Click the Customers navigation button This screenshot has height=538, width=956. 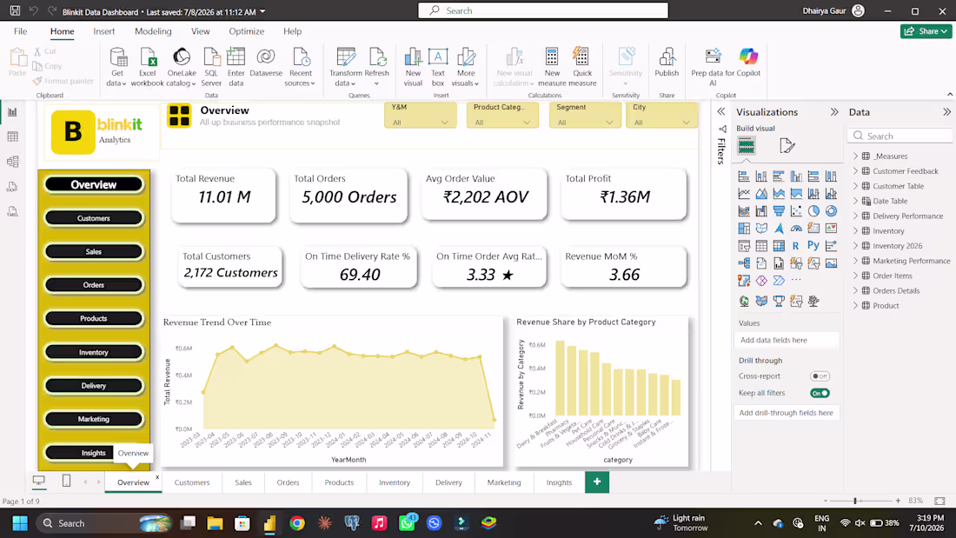(x=94, y=218)
